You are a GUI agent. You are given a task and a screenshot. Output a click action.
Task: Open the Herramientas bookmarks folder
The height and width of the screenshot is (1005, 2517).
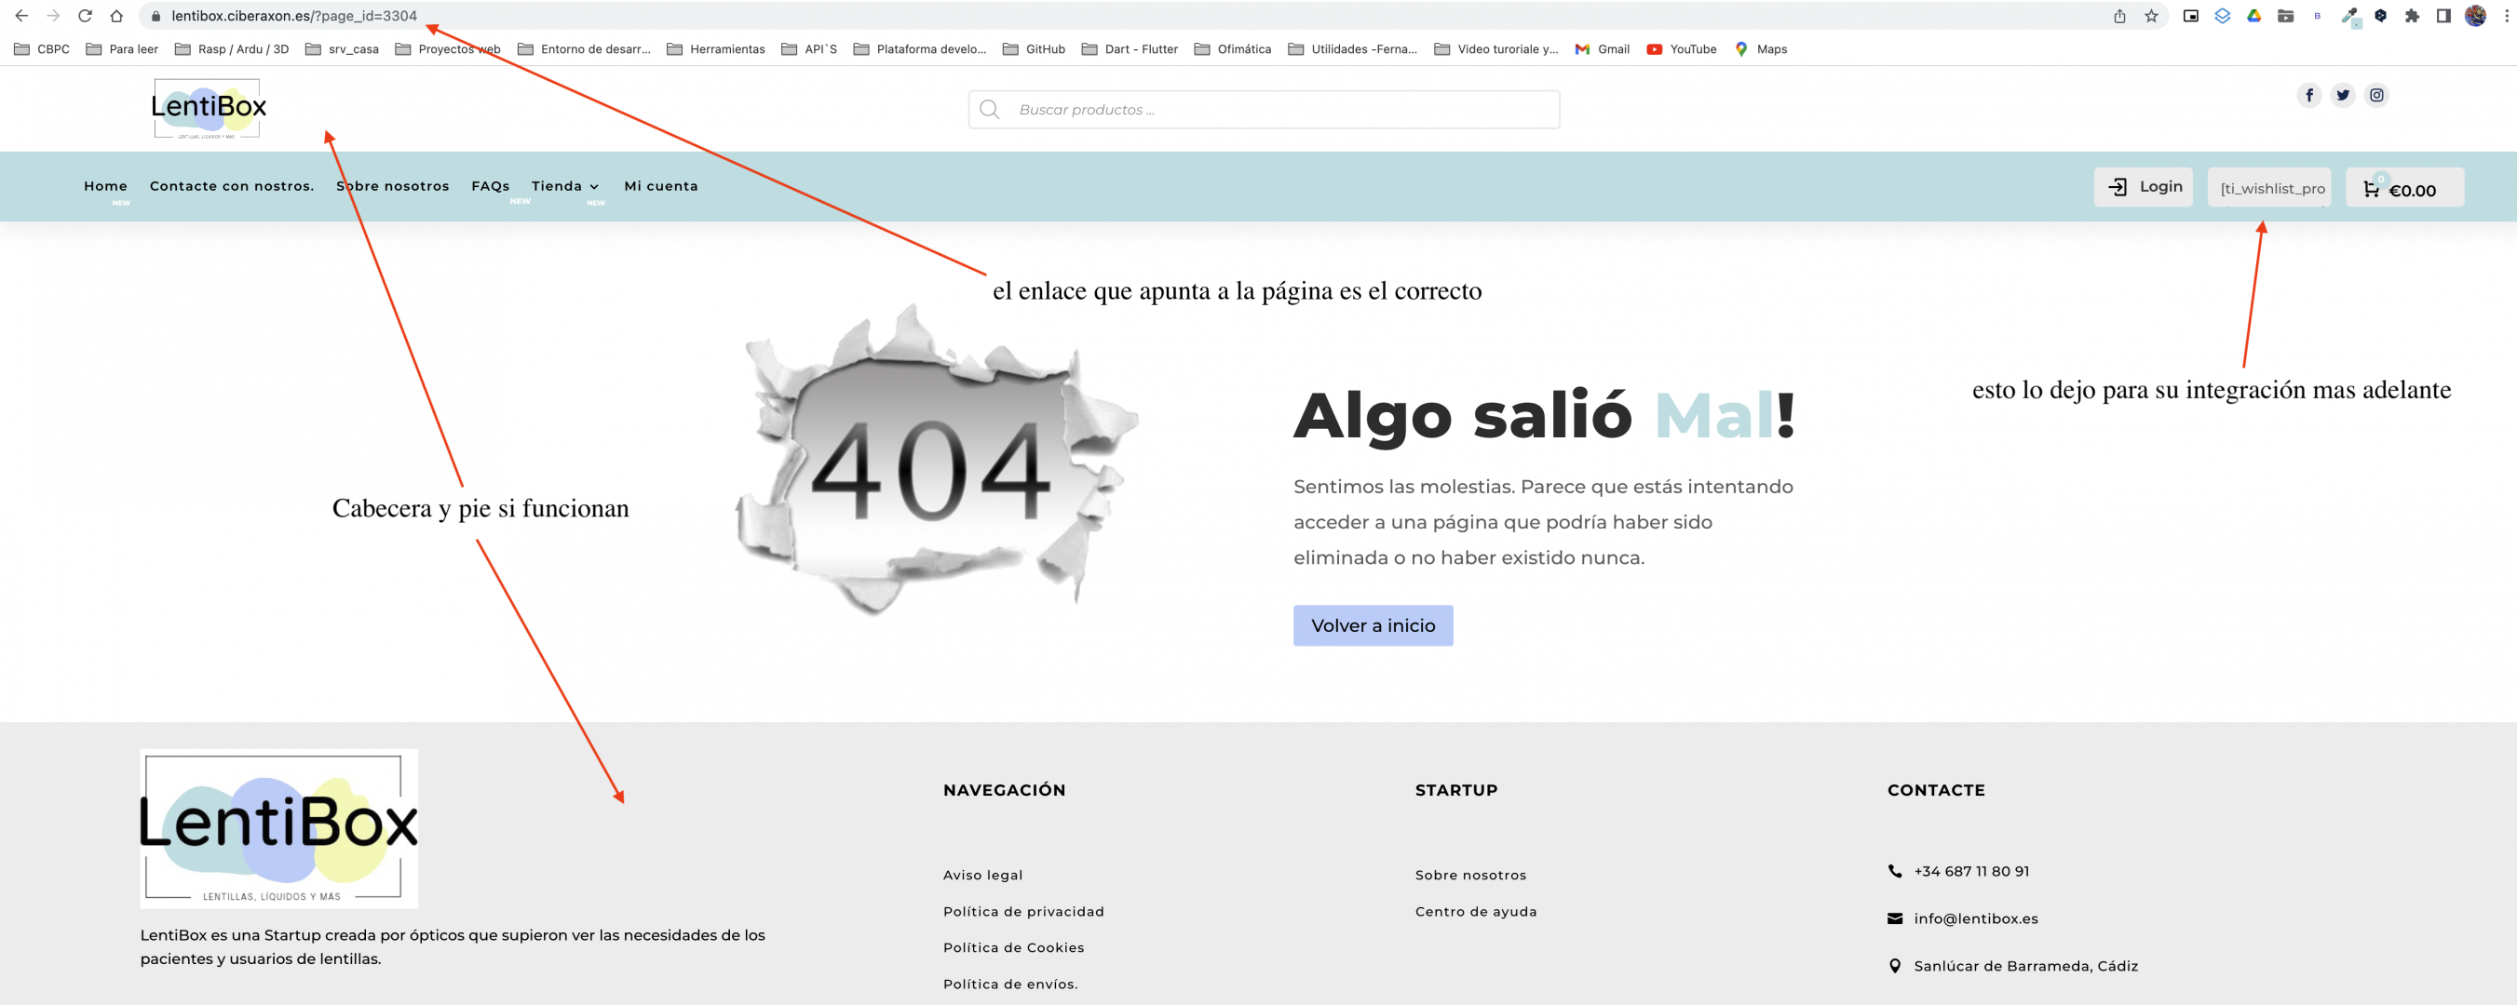click(x=716, y=48)
